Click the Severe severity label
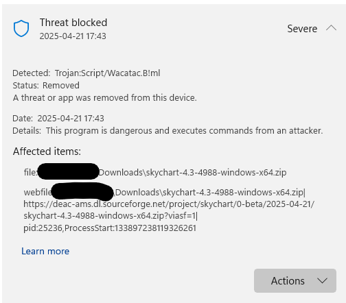 [x=302, y=29]
